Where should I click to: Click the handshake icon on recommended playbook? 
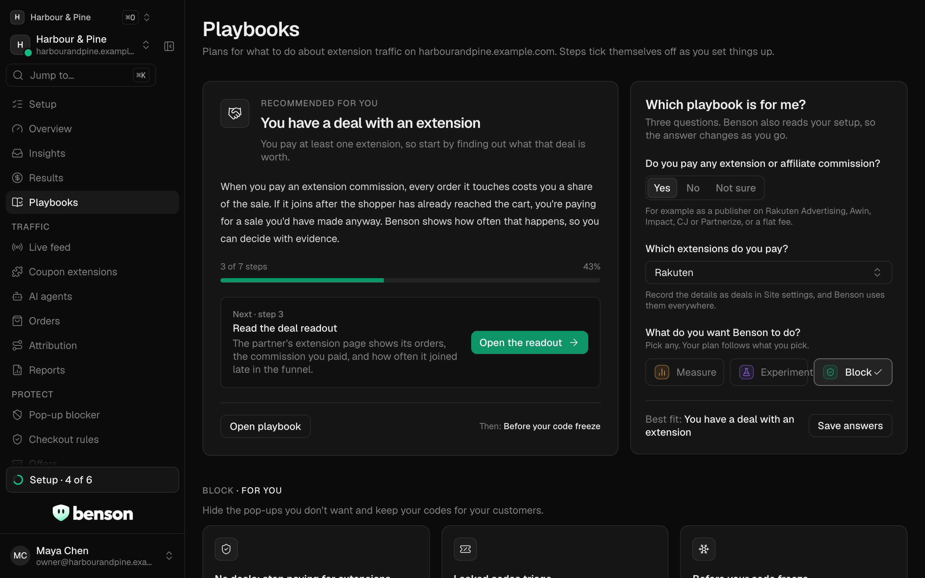coord(235,113)
